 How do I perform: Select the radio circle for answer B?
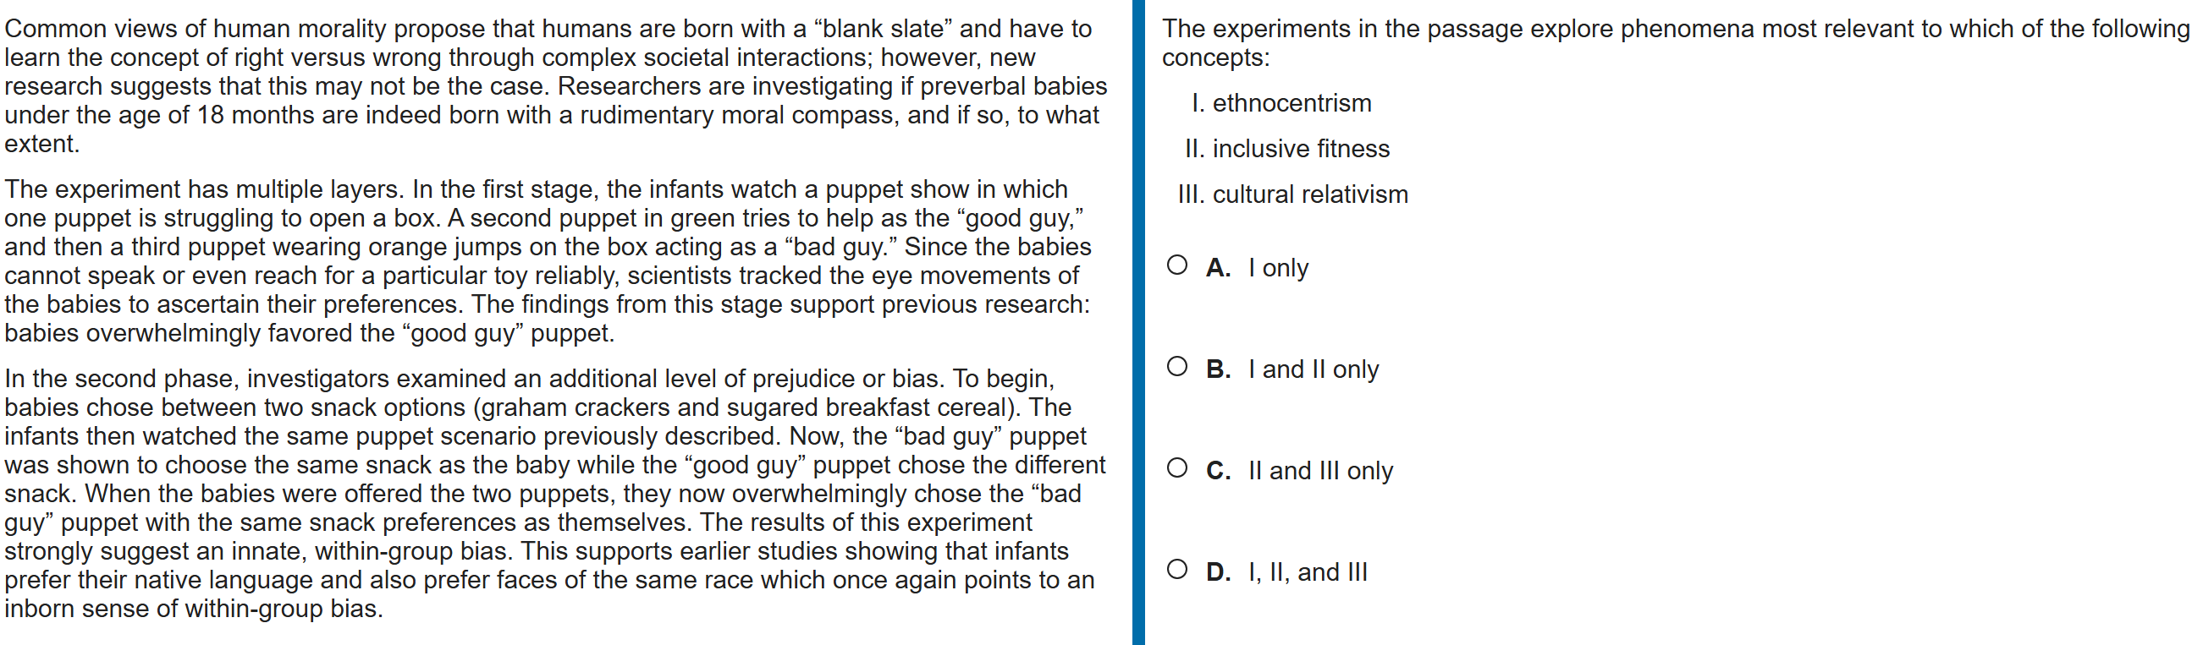tap(1176, 368)
